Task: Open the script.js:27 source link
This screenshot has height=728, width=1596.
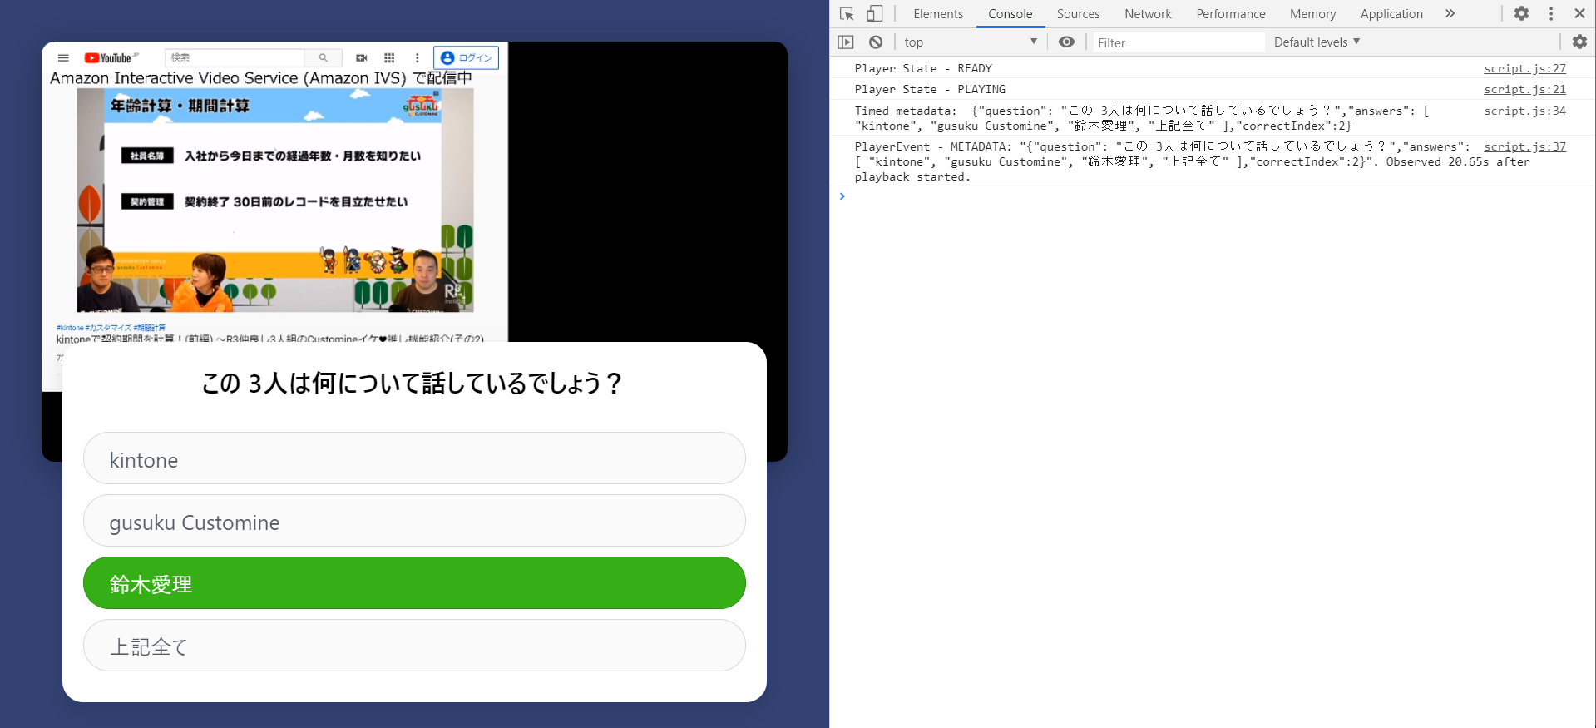Action: coord(1524,68)
